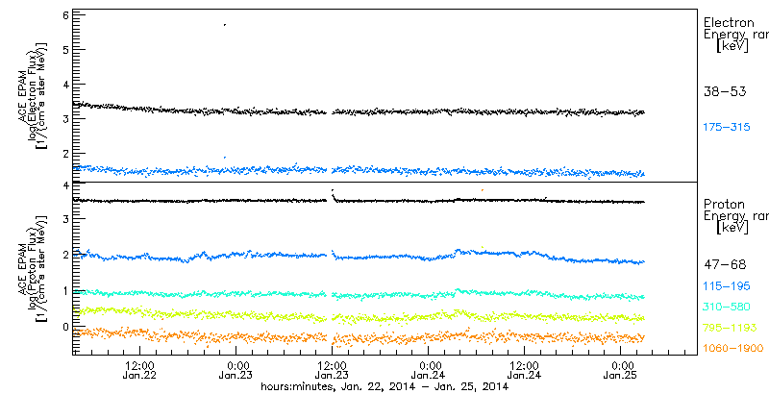Click the 175-315 electron energy legend label
This screenshot has height=394, width=769.
click(x=727, y=128)
